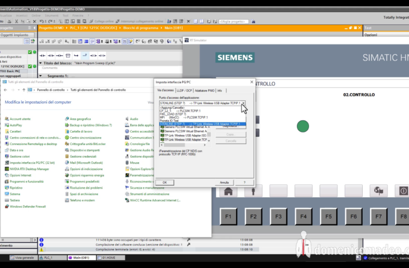Open Crittografia unità BitLocker item
409x268 pixels.
pos(86,144)
